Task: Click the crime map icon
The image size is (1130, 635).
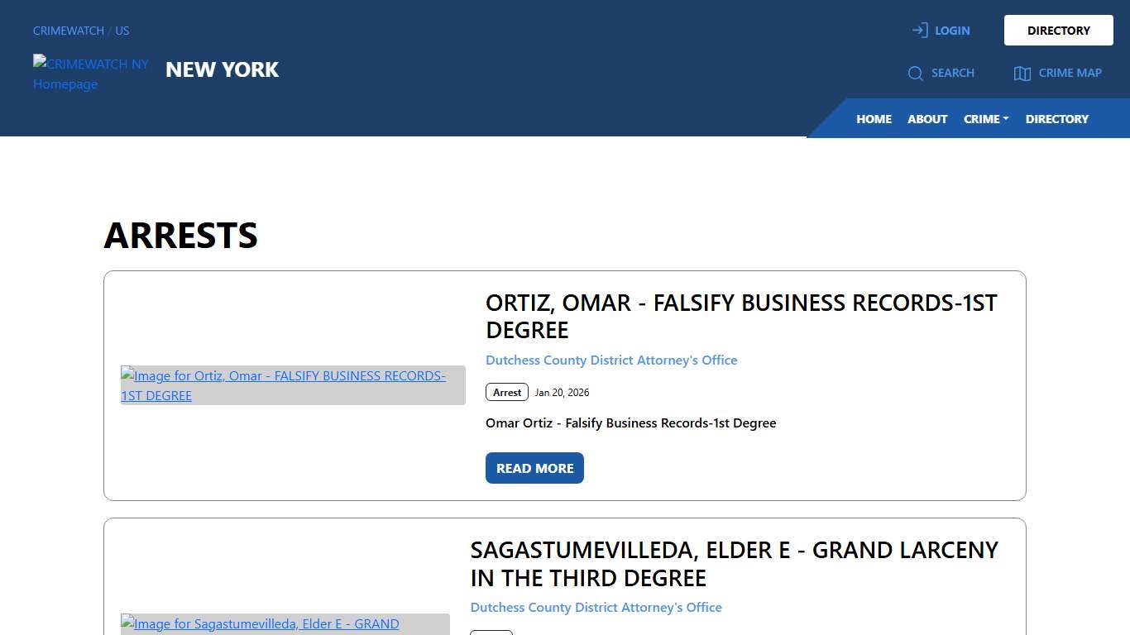Action: 1022,74
